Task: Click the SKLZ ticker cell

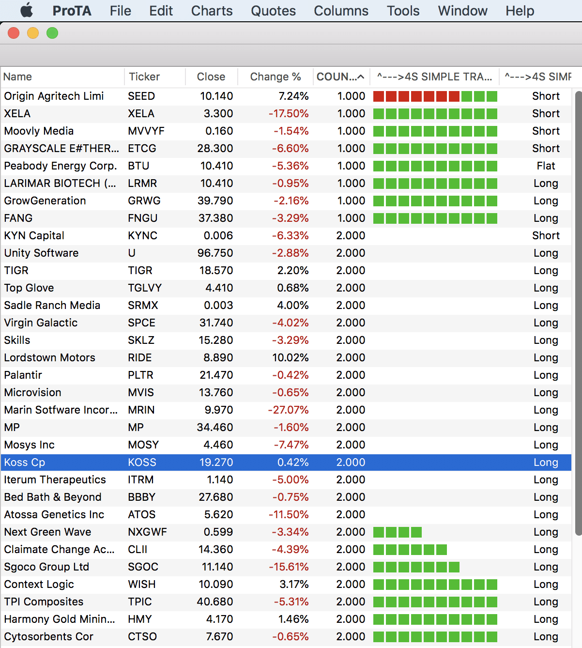Action: tap(141, 340)
